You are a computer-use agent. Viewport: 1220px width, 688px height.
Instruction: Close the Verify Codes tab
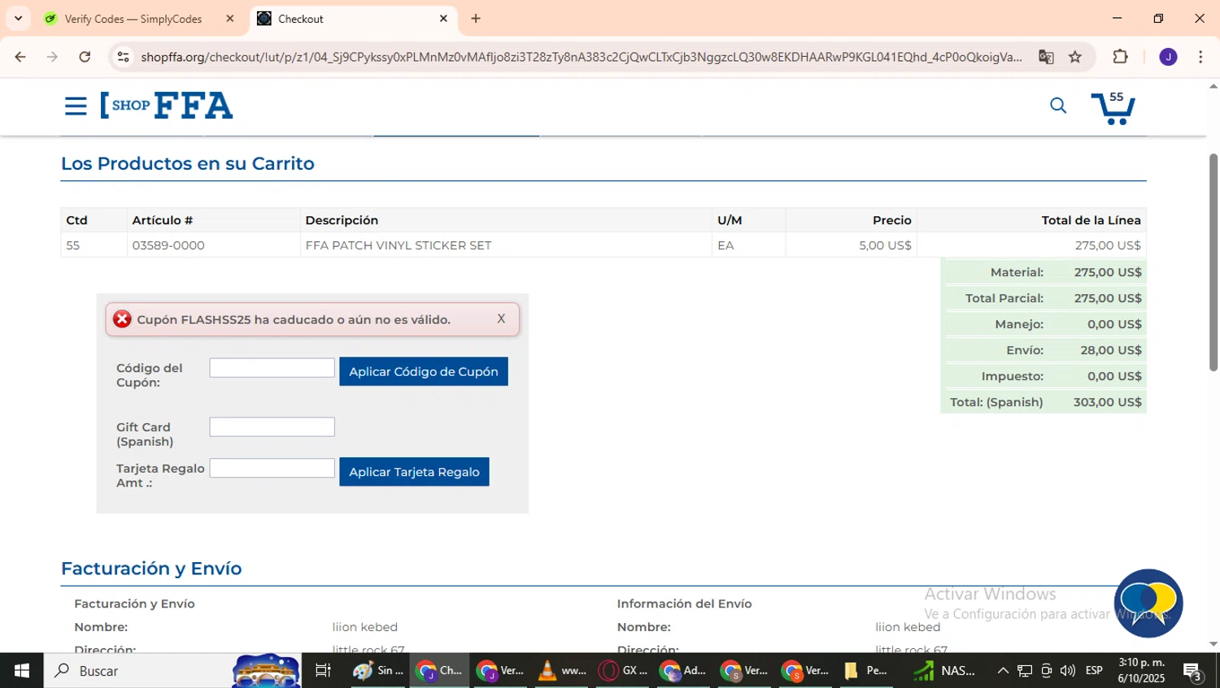tap(230, 19)
